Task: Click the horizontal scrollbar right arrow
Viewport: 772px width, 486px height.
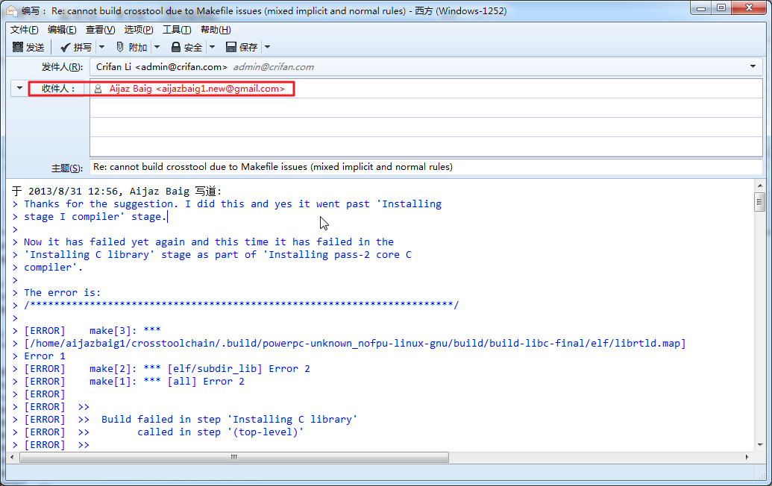Action: [x=747, y=457]
